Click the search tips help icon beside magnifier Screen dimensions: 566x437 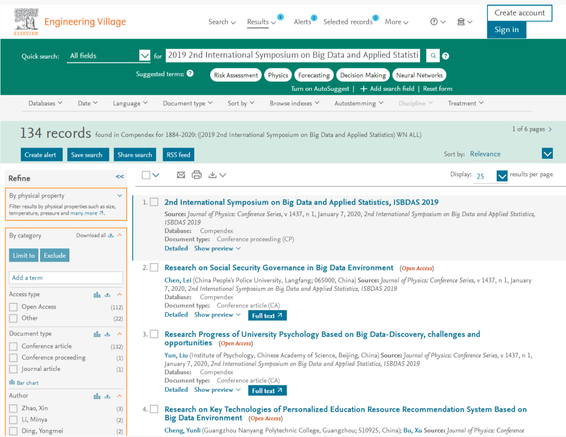click(x=446, y=56)
